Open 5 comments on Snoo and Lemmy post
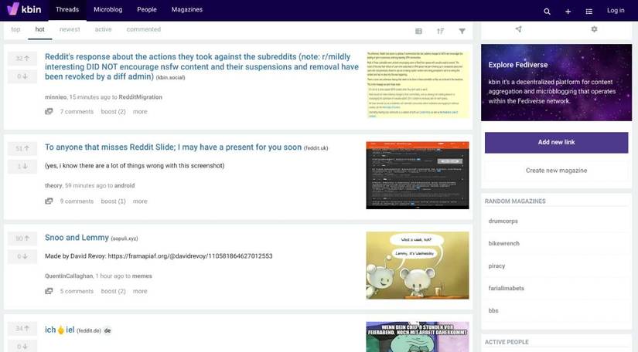Screen dimensions: 638x352 tap(77, 291)
